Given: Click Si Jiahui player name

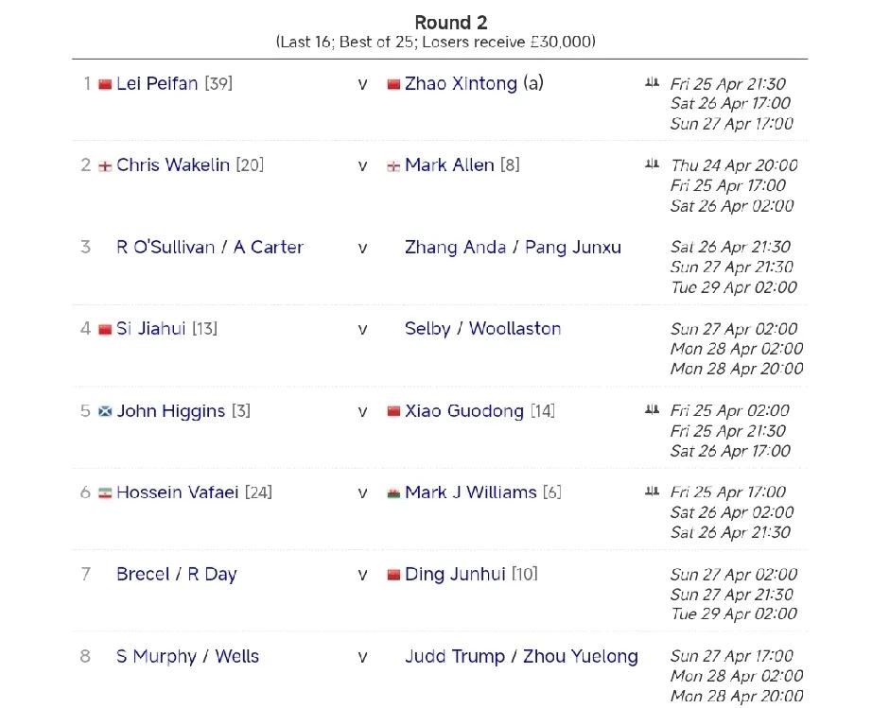Looking at the screenshot, I should [x=150, y=328].
